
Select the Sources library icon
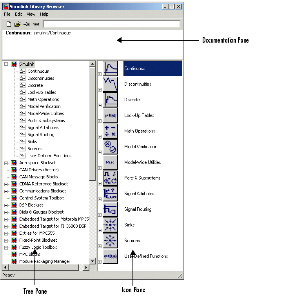point(110,241)
